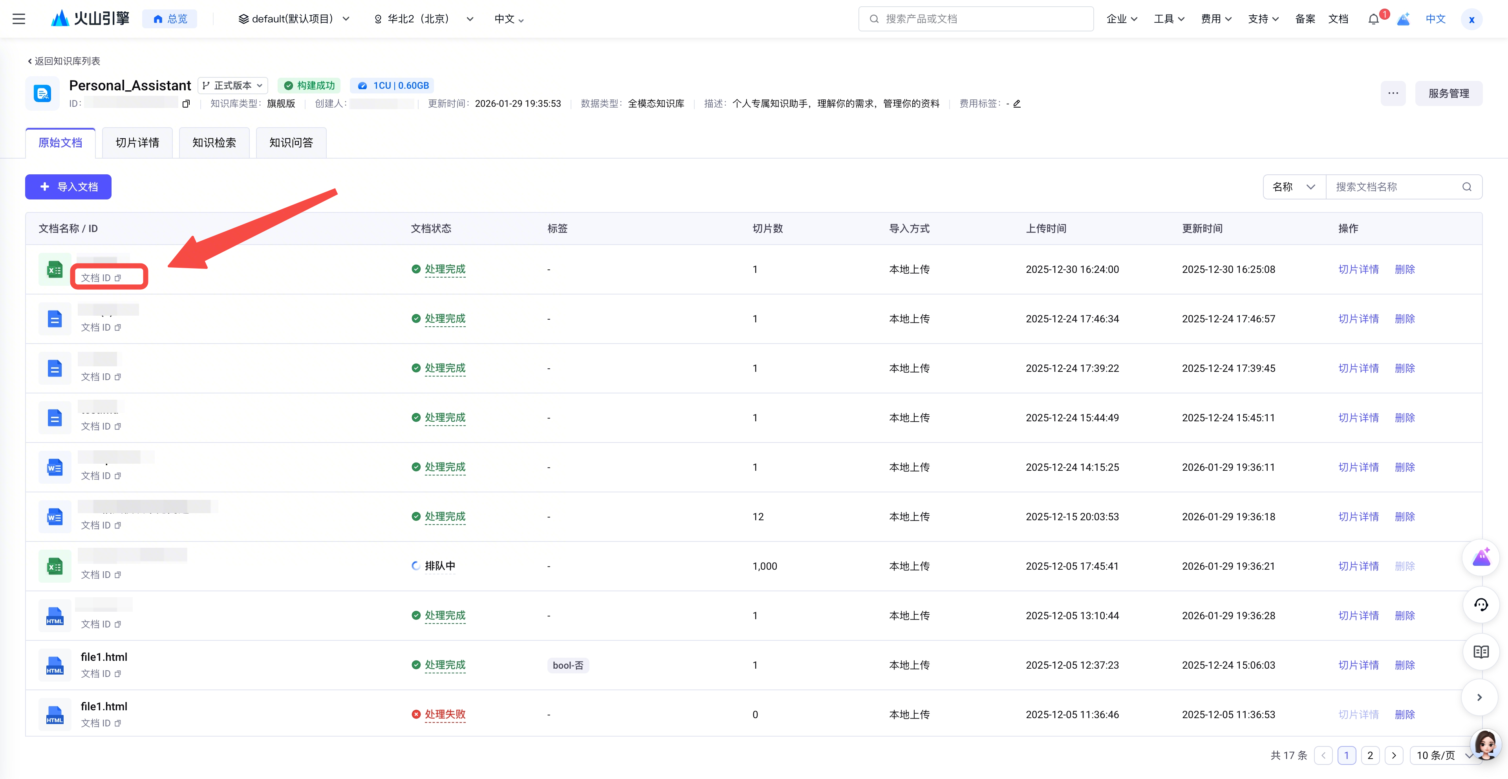This screenshot has height=779, width=1508.
Task: Open the hamburger navigation menu
Action: (19, 19)
